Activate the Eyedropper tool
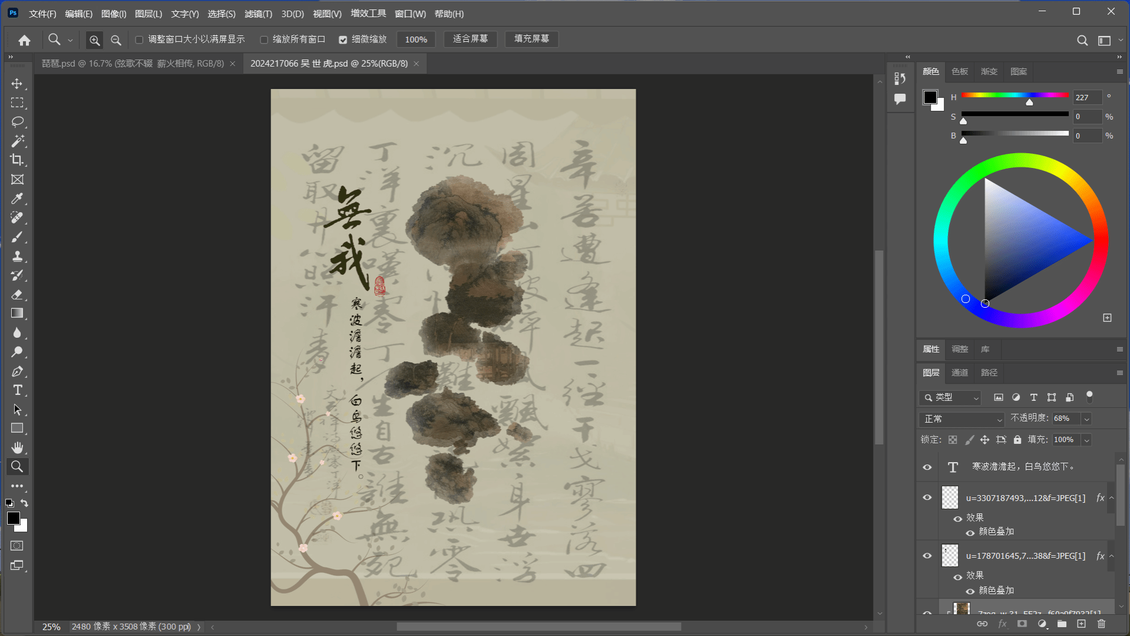 tap(17, 199)
